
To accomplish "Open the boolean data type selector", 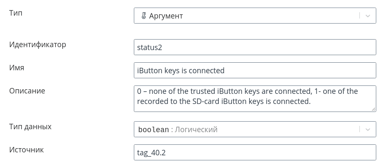I will click(x=255, y=129).
